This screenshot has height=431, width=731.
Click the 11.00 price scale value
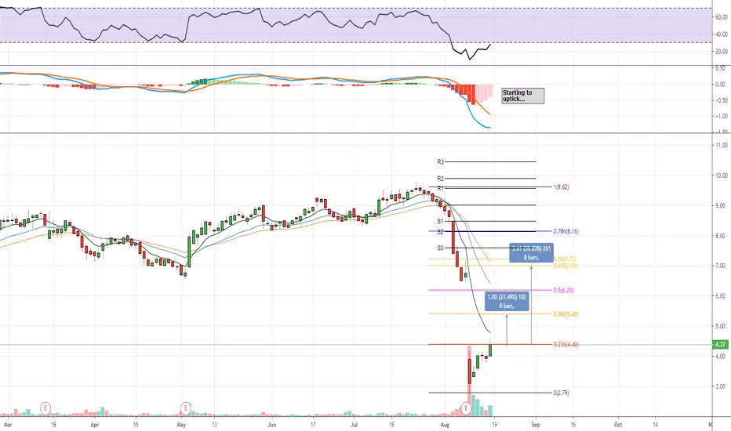point(722,146)
